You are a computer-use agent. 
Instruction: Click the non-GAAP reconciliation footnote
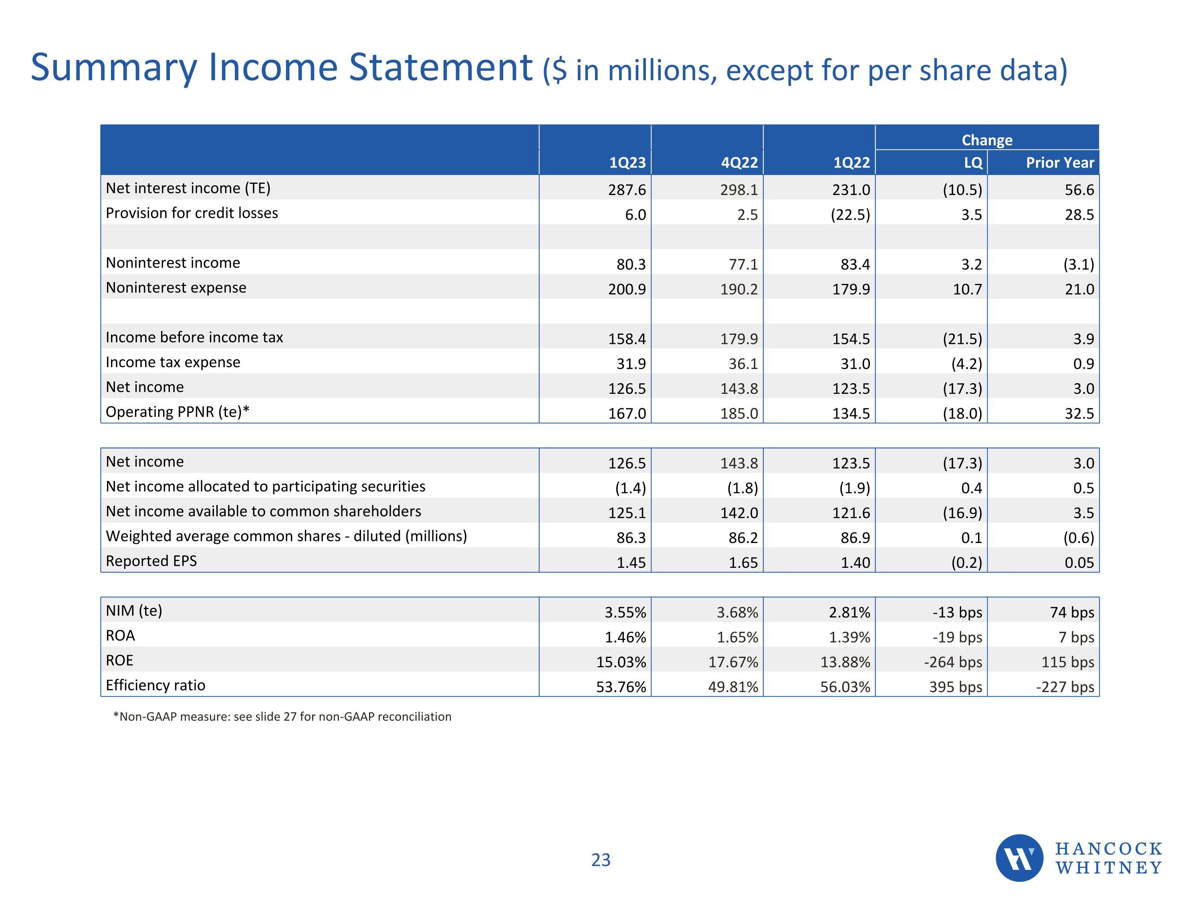click(282, 716)
